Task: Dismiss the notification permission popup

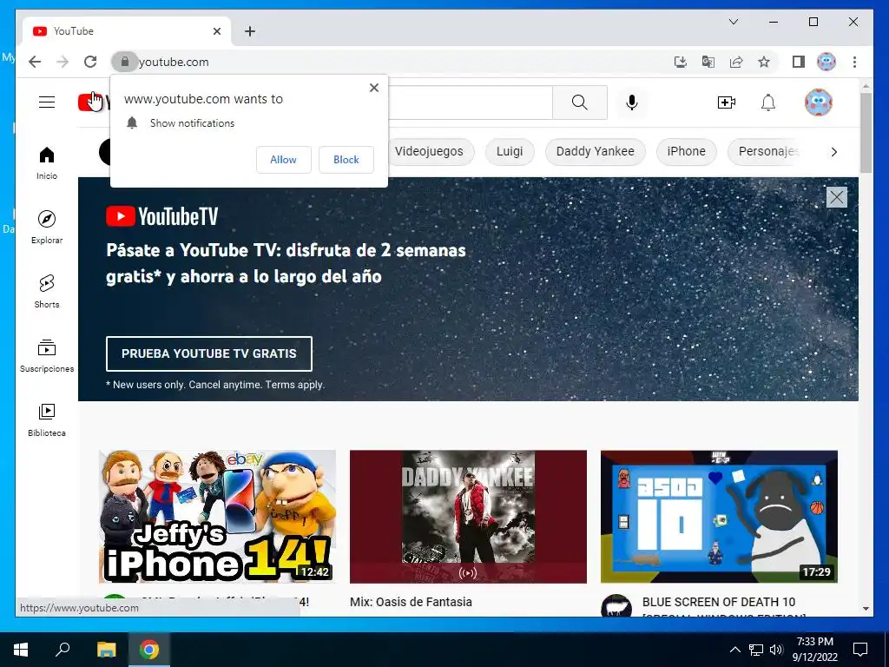Action: 374,88
